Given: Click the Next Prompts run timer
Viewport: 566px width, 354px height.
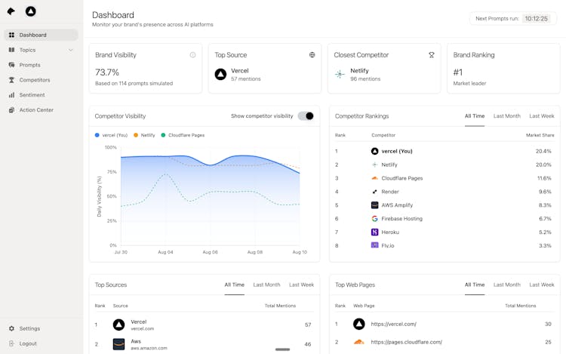Looking at the screenshot, I should click(536, 18).
